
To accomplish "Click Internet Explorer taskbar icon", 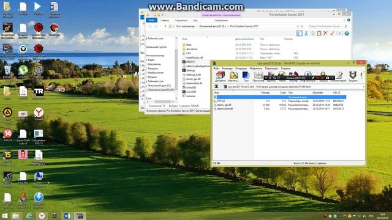I will (x=29, y=216).
